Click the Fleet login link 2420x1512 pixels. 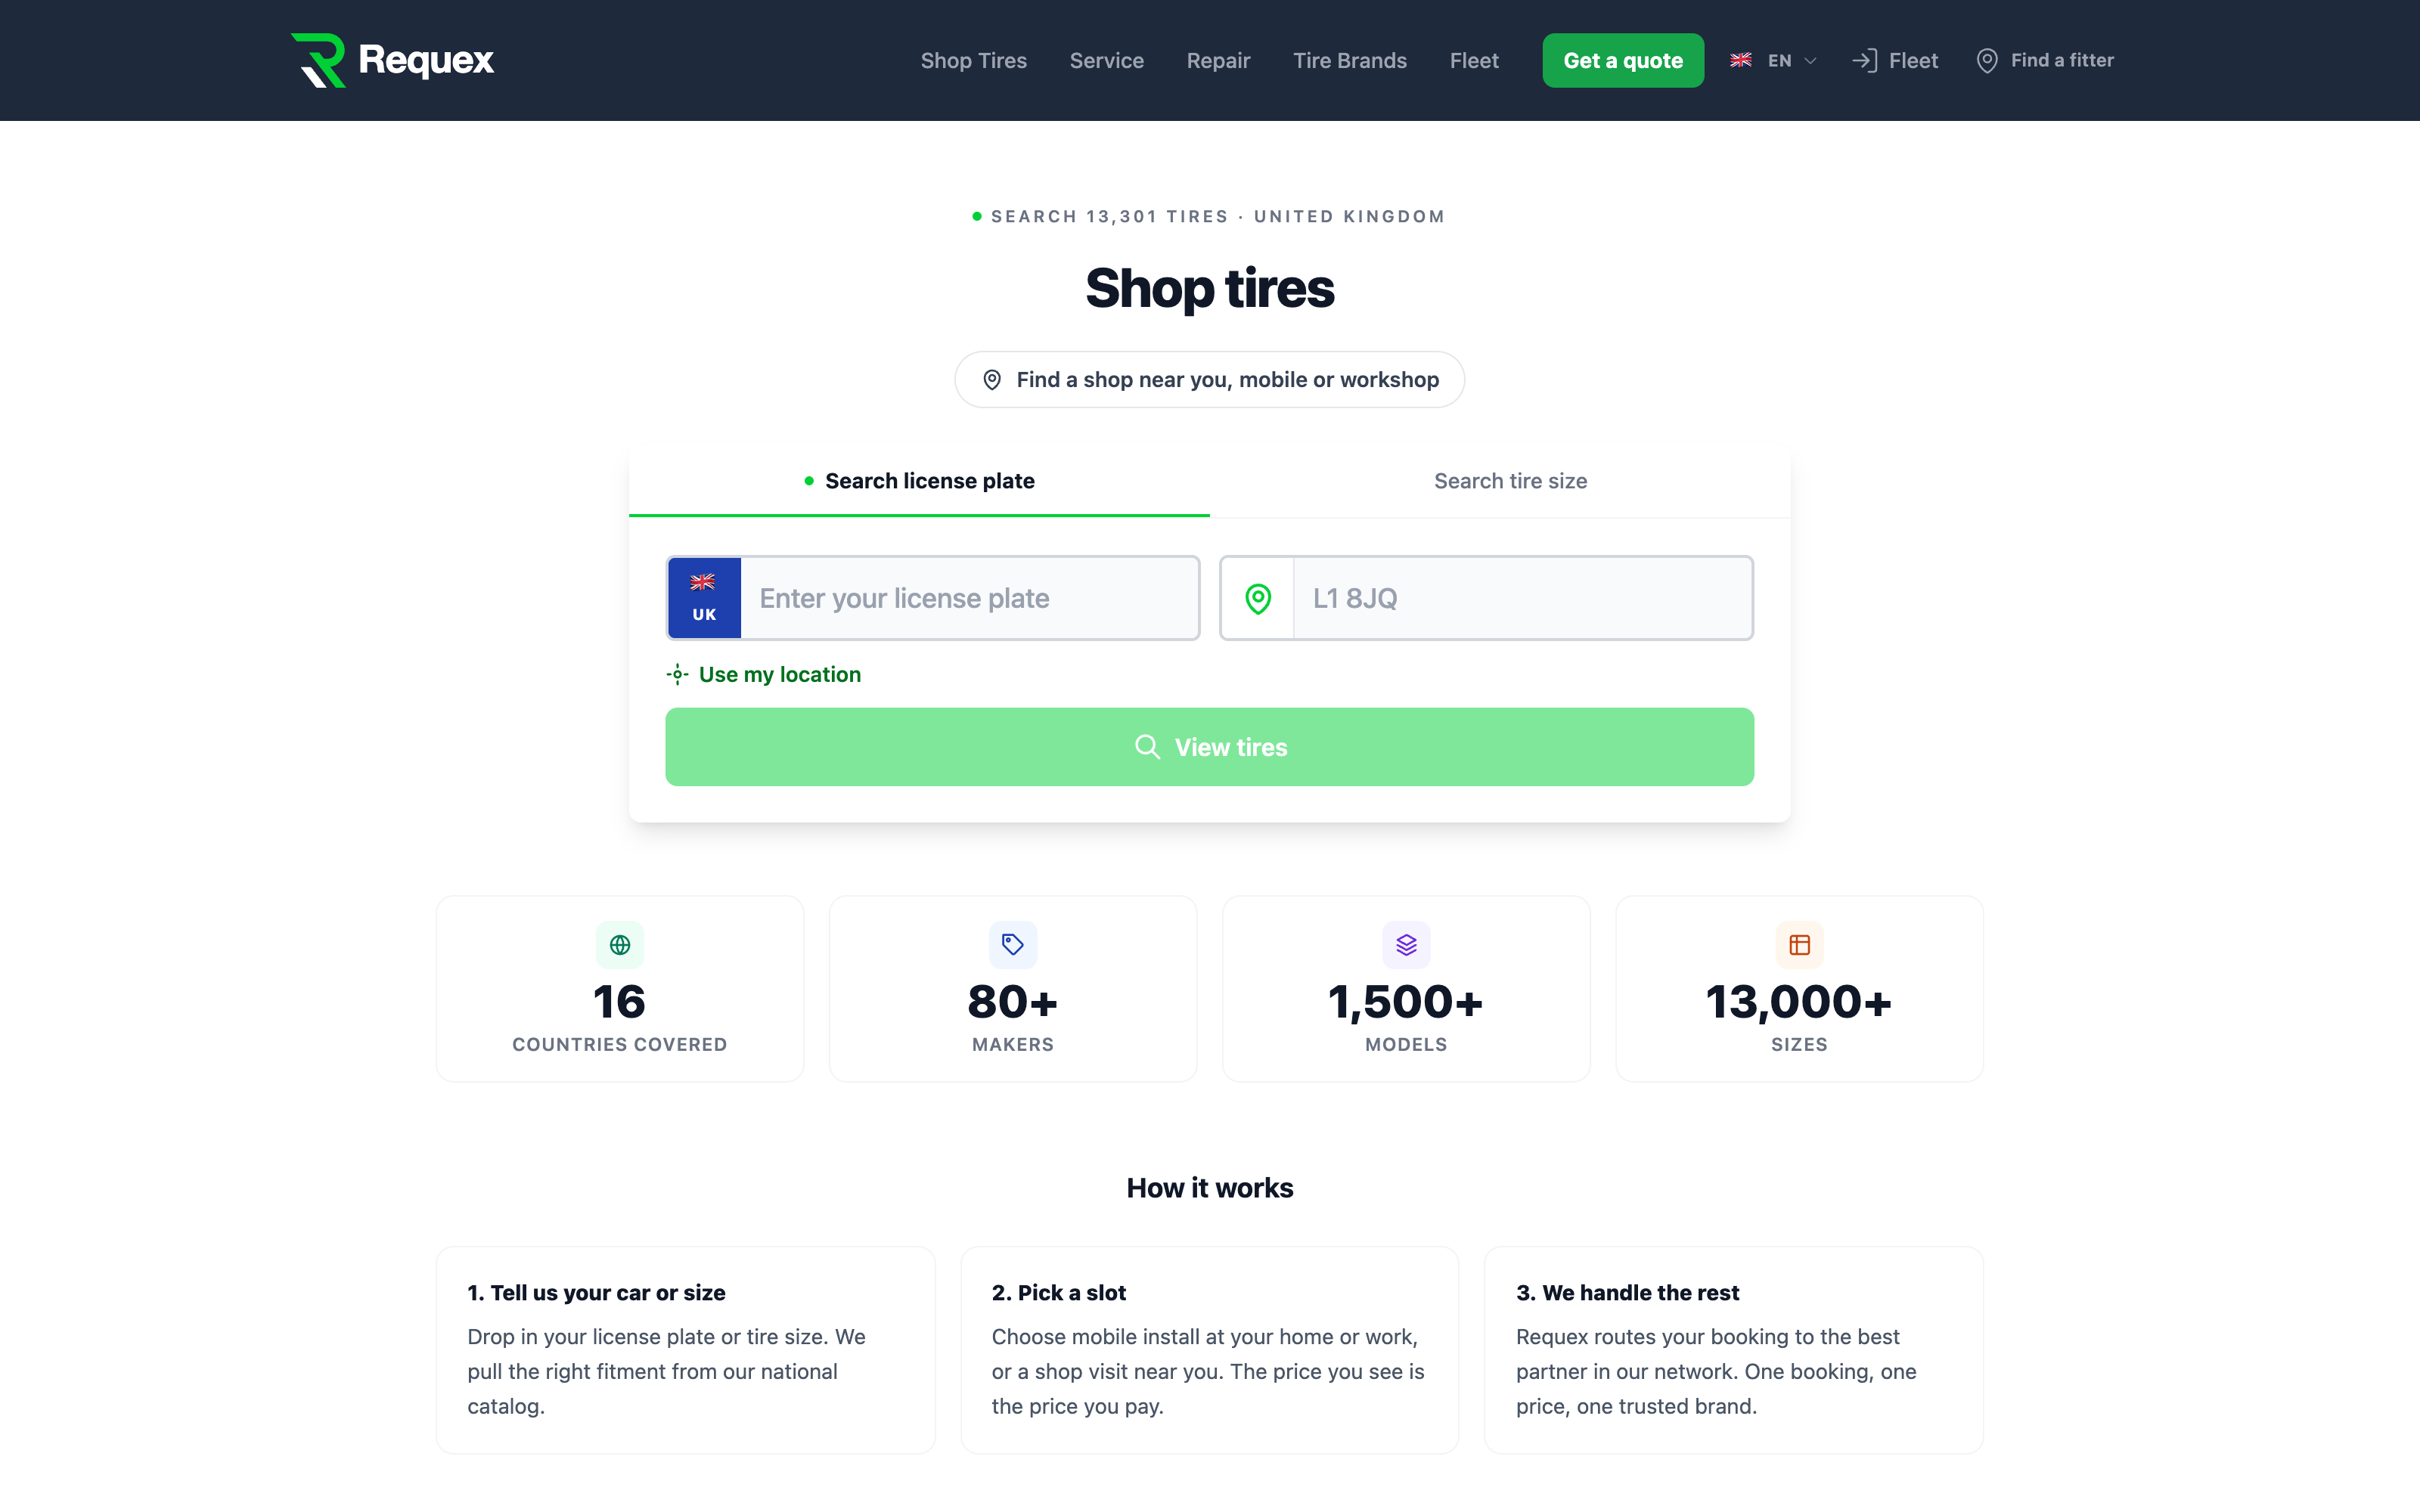[1895, 60]
